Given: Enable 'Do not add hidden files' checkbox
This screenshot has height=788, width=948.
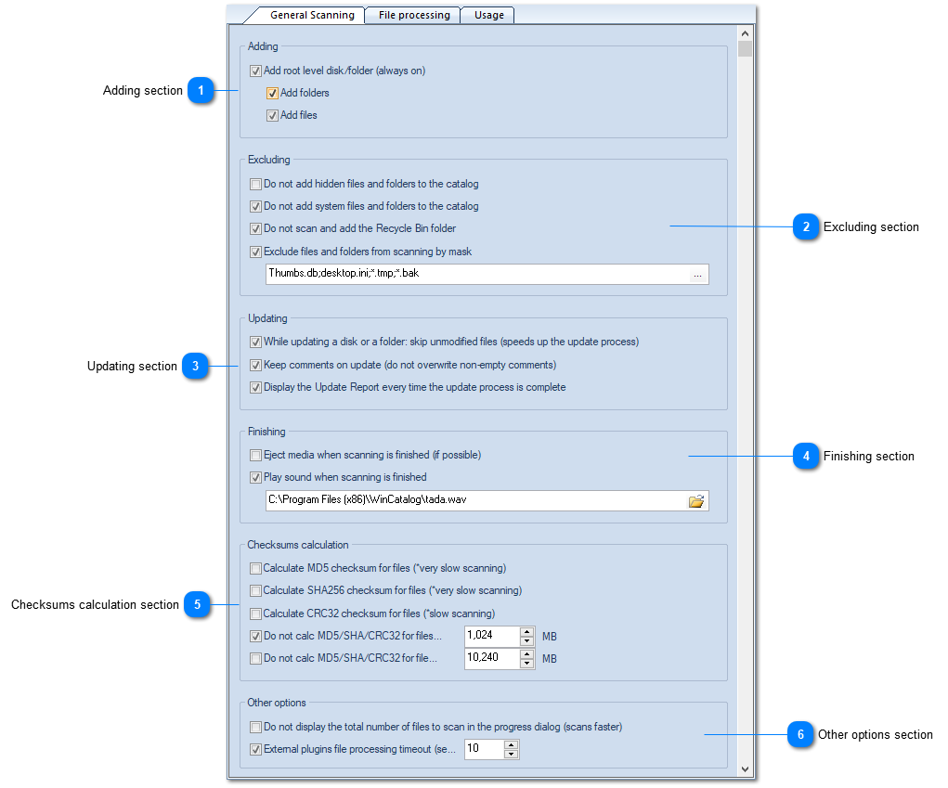Looking at the screenshot, I should click(256, 185).
